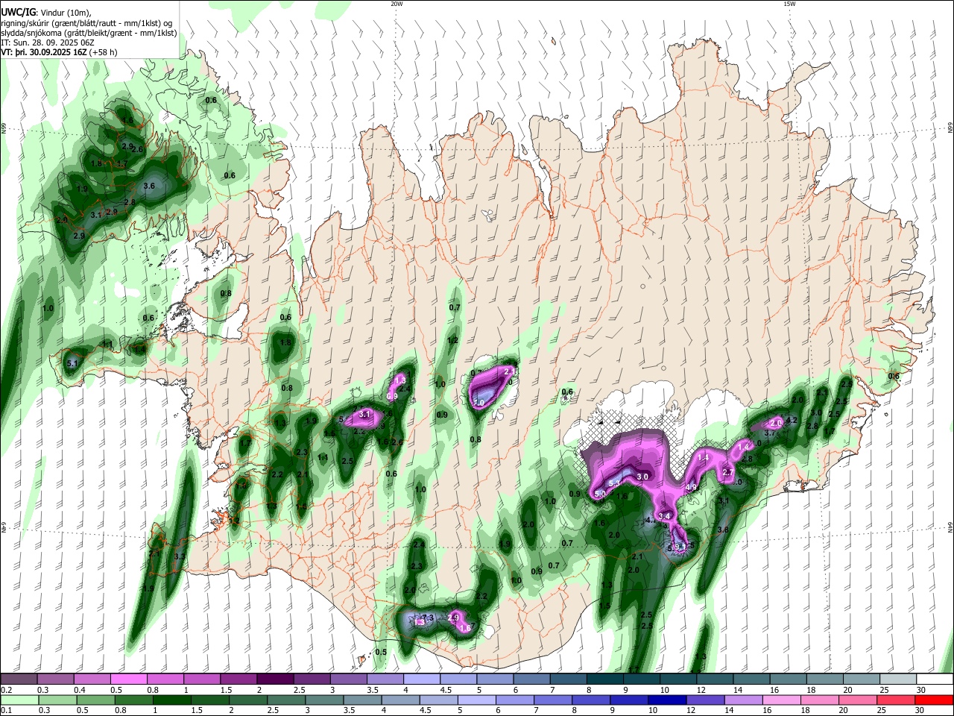Click the '5.3' precipitation value on the map
This screenshot has width=954, height=716.
pyautogui.click(x=615, y=484)
